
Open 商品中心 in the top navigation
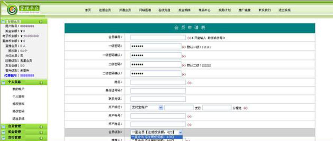(204, 10)
